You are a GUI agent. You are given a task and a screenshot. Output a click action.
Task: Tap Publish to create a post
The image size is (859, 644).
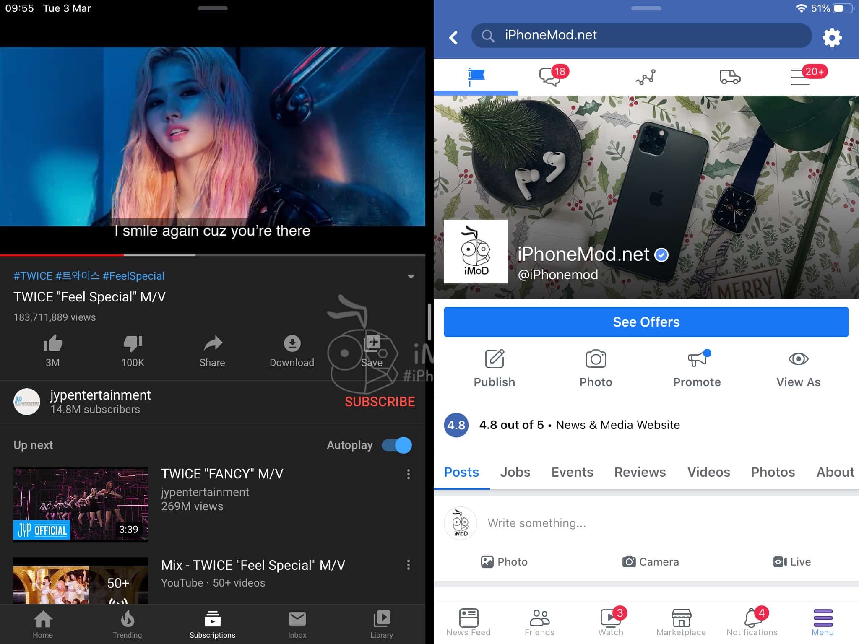click(x=495, y=369)
